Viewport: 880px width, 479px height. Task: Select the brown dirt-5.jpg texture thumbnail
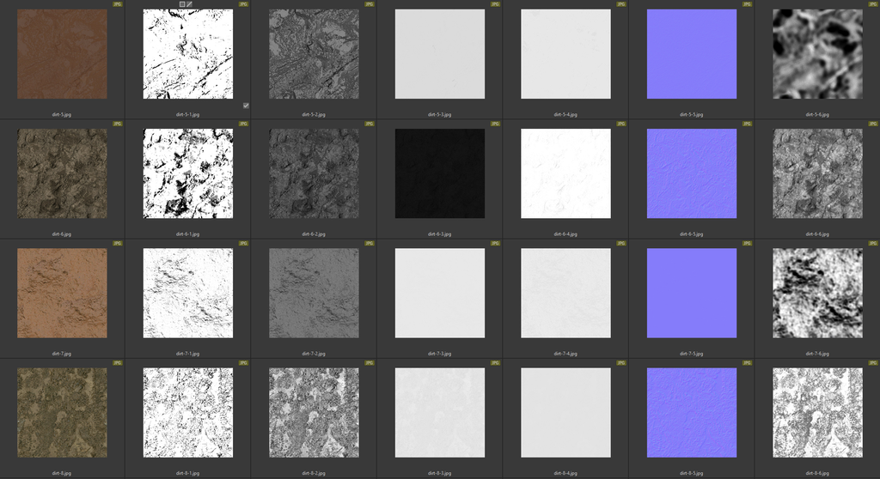pyautogui.click(x=63, y=54)
